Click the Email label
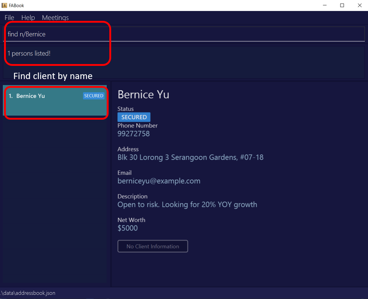The width and height of the screenshot is (368, 299). point(125,173)
